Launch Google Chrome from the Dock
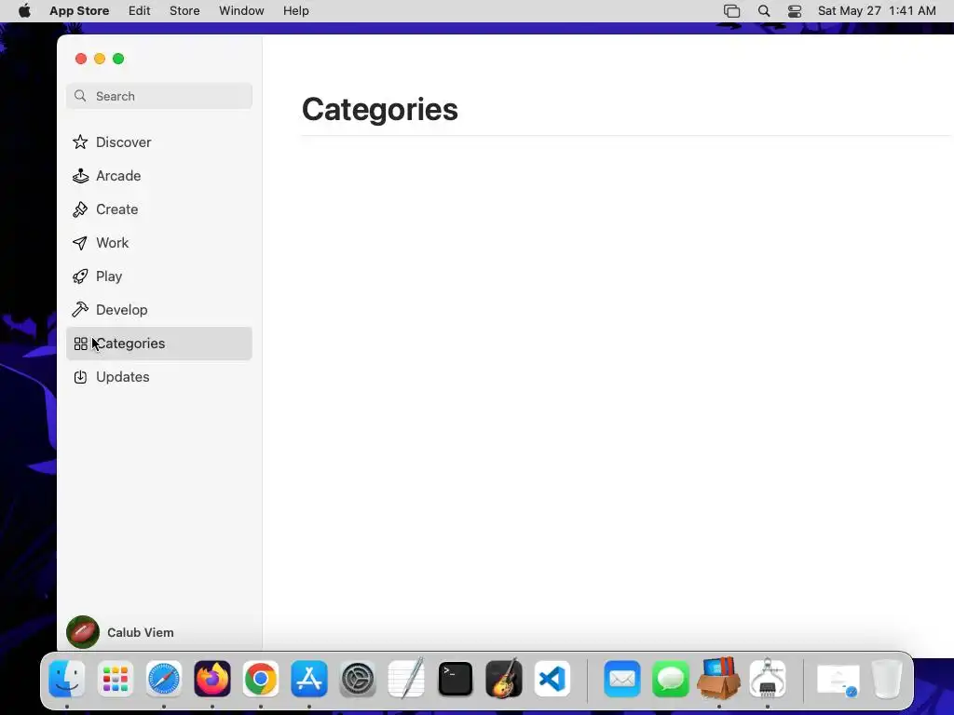The height and width of the screenshot is (715, 954). (261, 679)
